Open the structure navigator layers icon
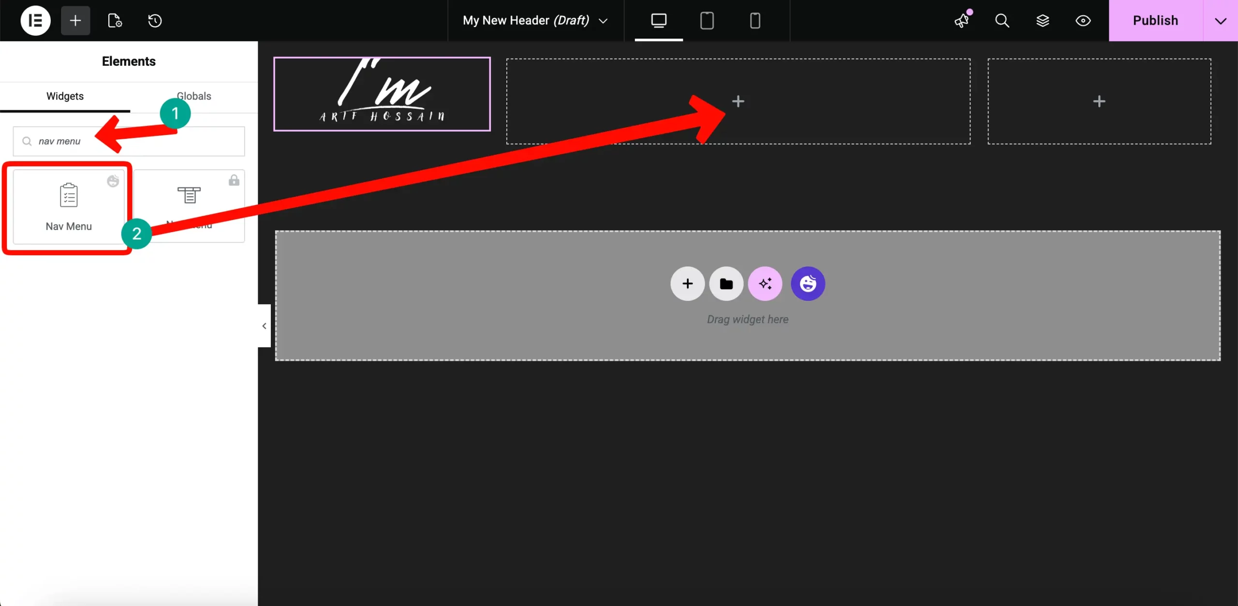Viewport: 1238px width, 606px height. 1043,20
